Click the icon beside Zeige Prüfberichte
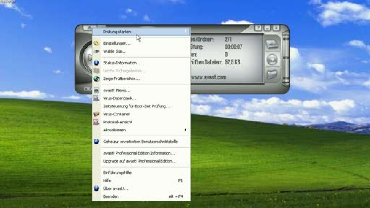The width and height of the screenshot is (370, 208). (96, 79)
